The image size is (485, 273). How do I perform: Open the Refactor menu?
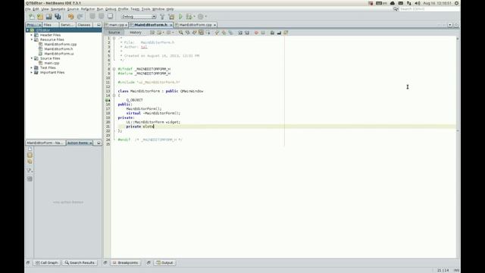point(88,9)
